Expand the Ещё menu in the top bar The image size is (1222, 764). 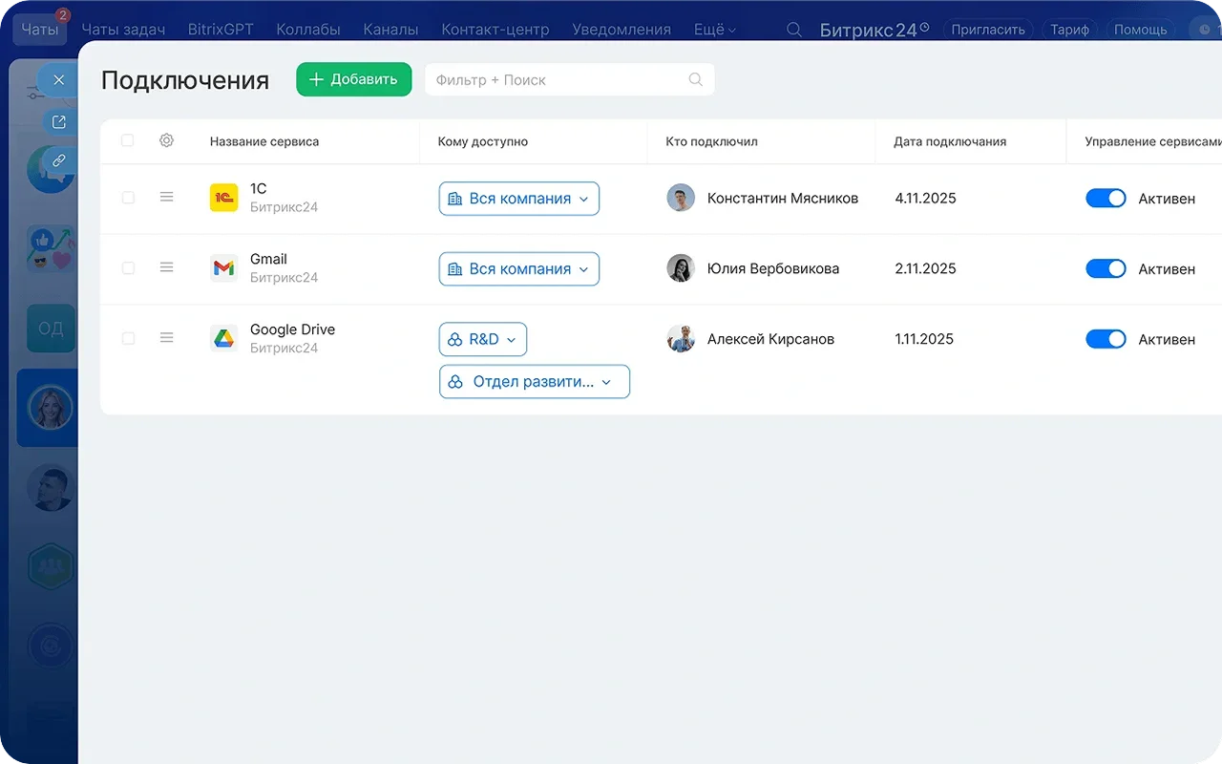coord(715,30)
